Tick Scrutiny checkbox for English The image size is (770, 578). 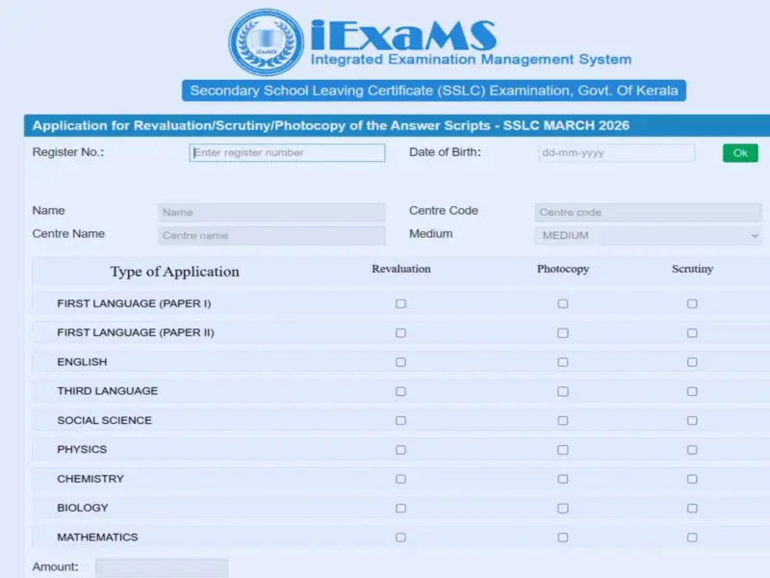[x=692, y=362]
